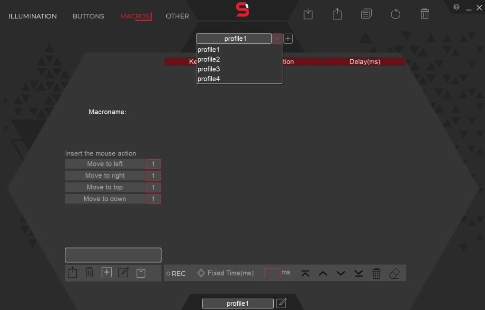485x310 pixels.
Task: Reset settings using the restore icon
Action: point(395,14)
